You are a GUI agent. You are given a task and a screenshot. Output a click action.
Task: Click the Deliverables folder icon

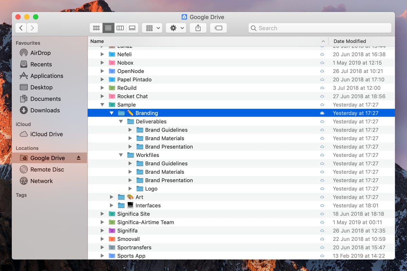(x=131, y=122)
